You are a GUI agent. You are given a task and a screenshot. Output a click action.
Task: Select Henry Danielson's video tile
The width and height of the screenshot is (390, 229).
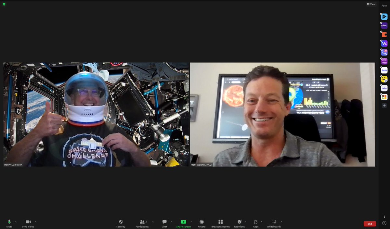coord(96,114)
